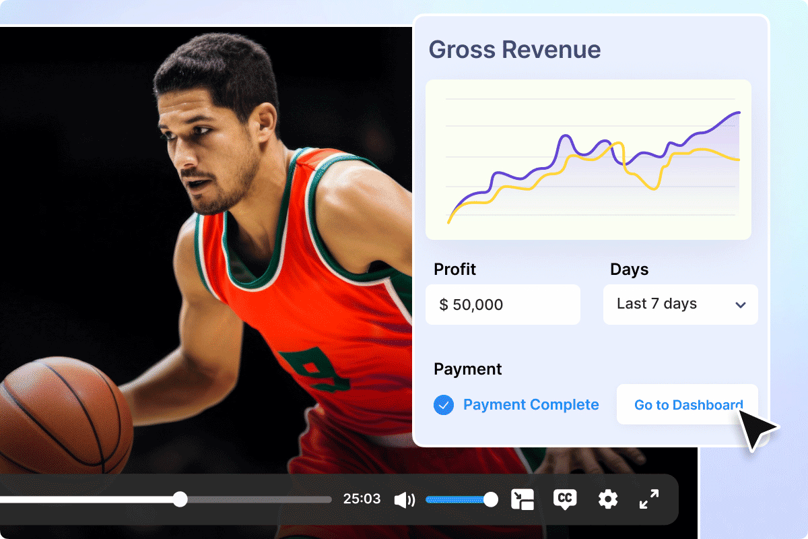The width and height of the screenshot is (808, 539).
Task: Toggle picture-in-picture mode icon
Action: (x=523, y=499)
